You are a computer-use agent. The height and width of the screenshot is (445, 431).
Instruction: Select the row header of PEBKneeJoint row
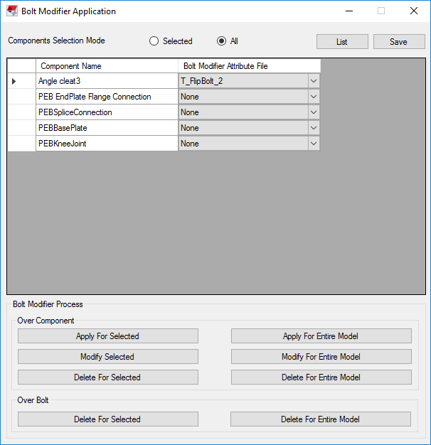(21, 144)
